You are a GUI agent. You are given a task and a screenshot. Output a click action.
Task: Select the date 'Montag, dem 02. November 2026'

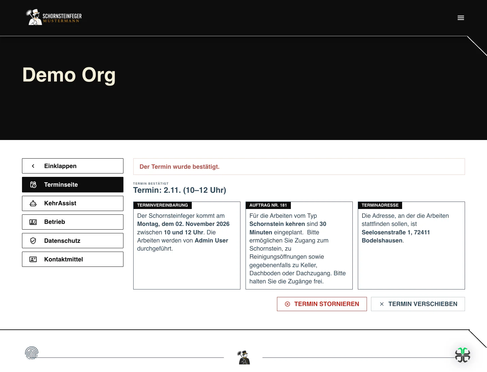point(183,224)
